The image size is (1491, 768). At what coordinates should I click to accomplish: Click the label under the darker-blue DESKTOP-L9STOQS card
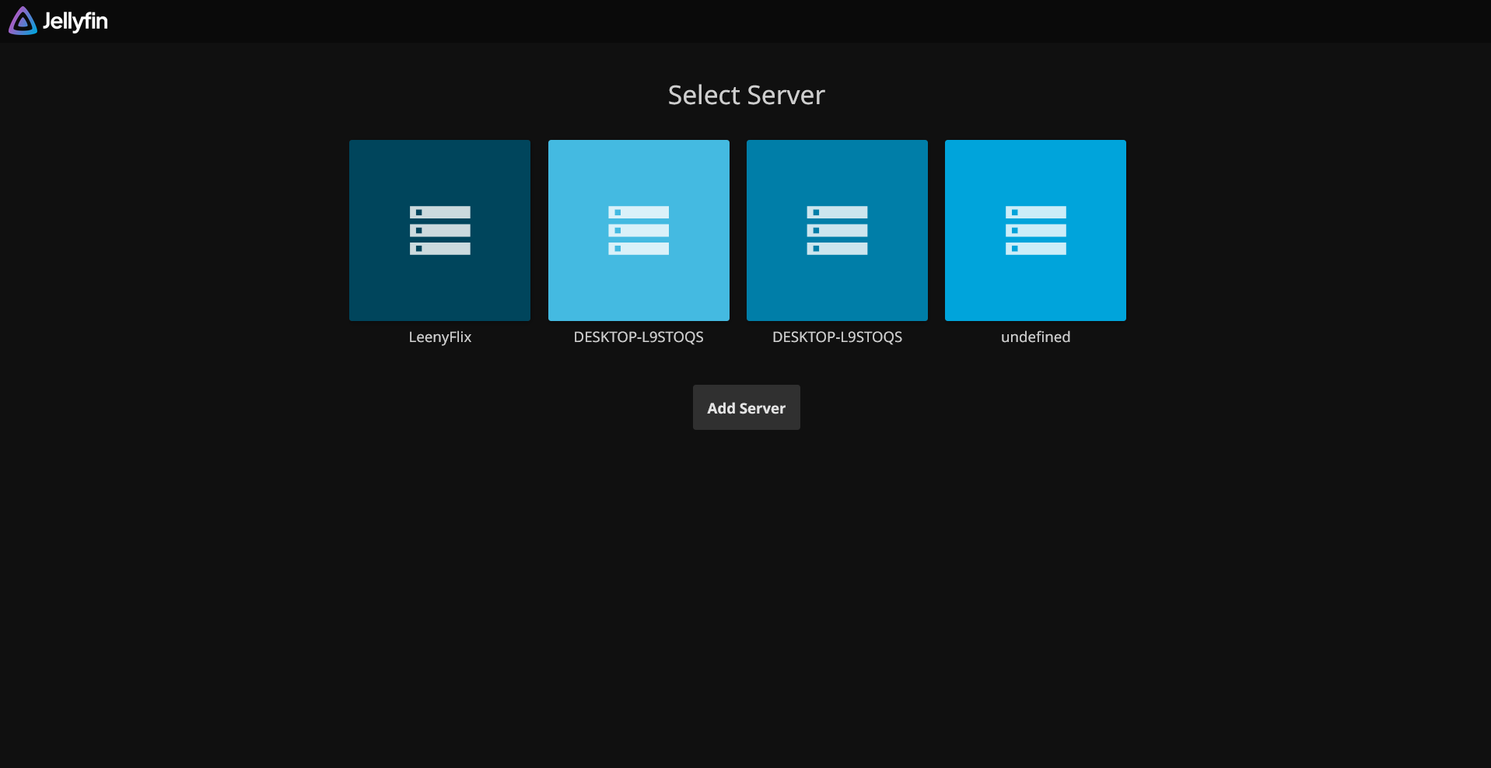[x=837, y=337]
